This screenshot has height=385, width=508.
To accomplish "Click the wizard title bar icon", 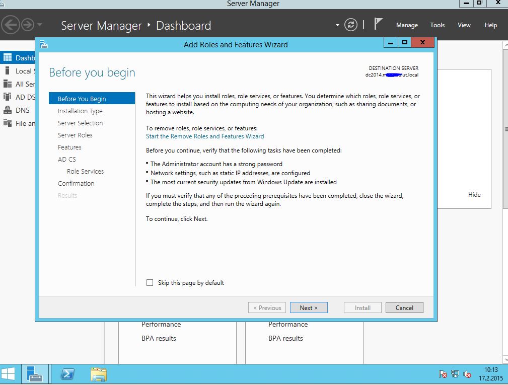I will (x=44, y=44).
